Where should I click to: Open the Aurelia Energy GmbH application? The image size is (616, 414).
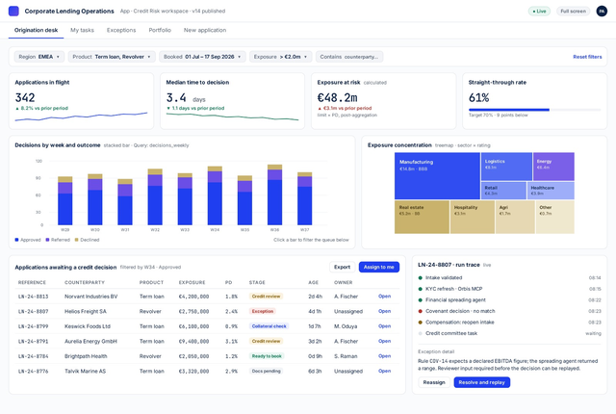click(384, 341)
